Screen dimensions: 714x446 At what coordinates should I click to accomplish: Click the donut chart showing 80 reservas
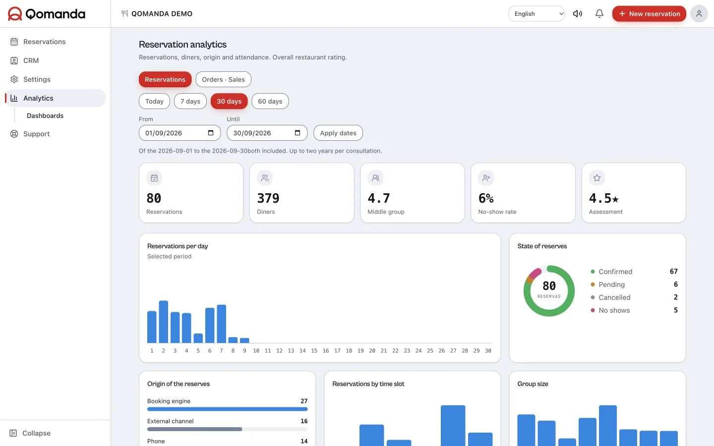(549, 291)
